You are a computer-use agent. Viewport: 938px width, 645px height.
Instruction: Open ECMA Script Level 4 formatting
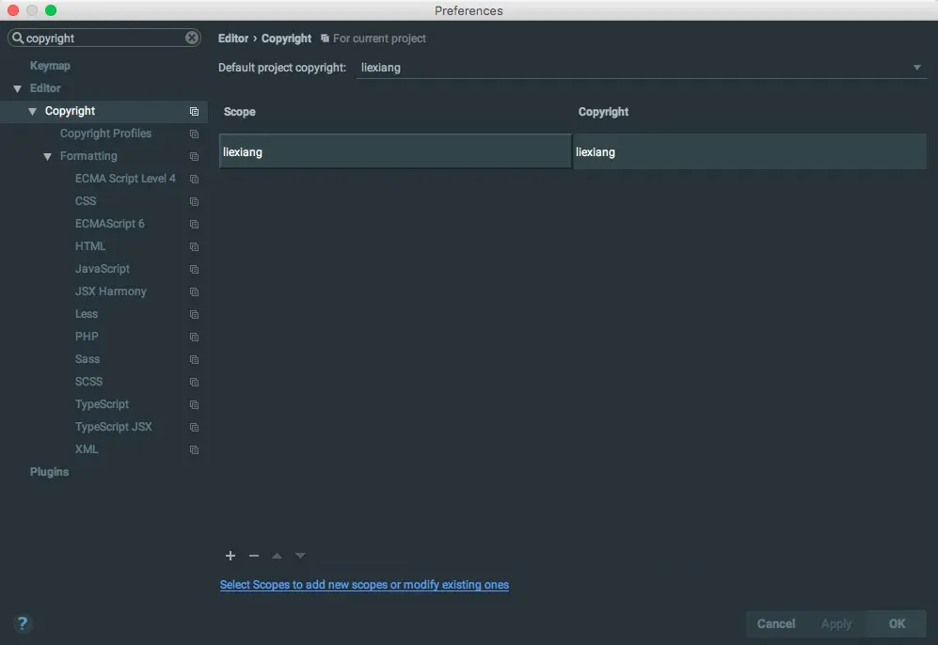pos(126,179)
